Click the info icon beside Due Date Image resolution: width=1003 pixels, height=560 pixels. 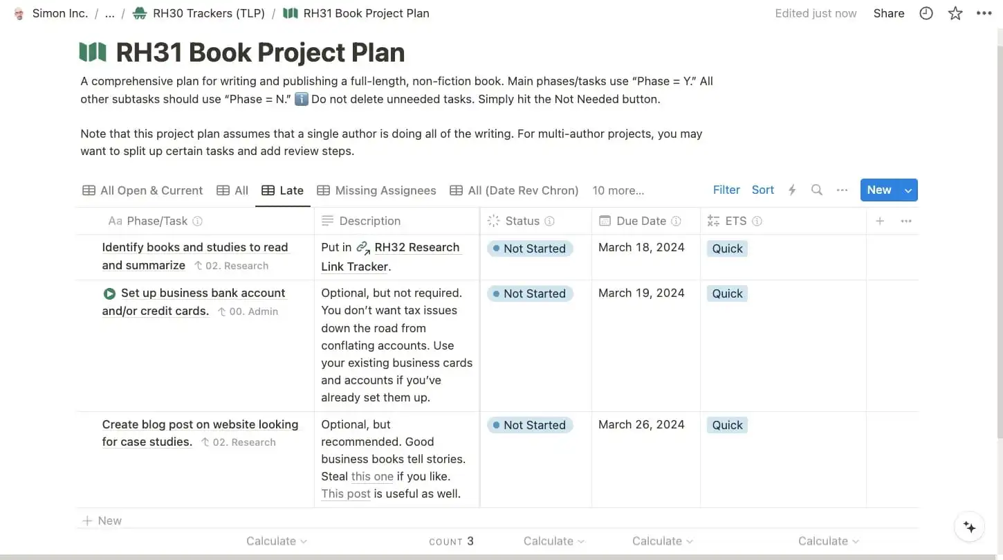677,221
